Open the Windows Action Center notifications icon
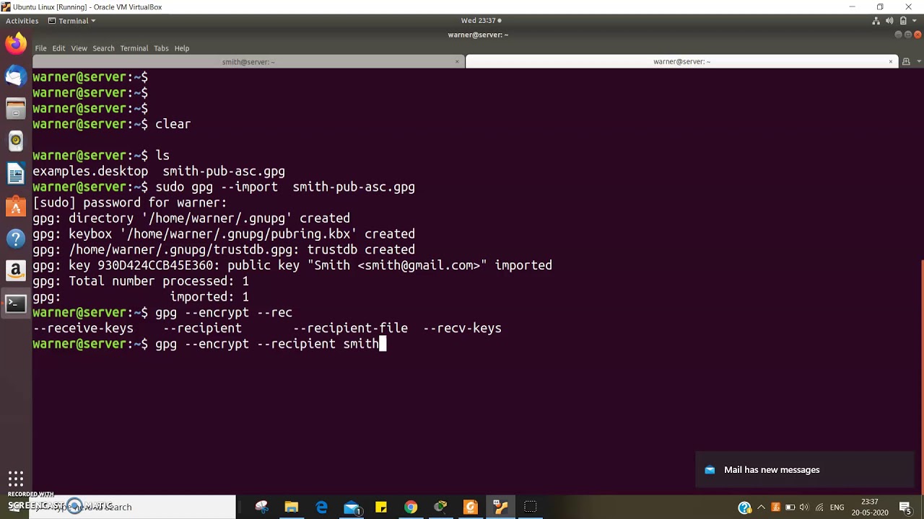924x519 pixels. click(905, 507)
